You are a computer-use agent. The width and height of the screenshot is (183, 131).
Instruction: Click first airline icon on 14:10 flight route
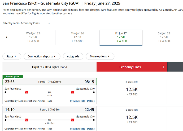[x=26, y=120]
